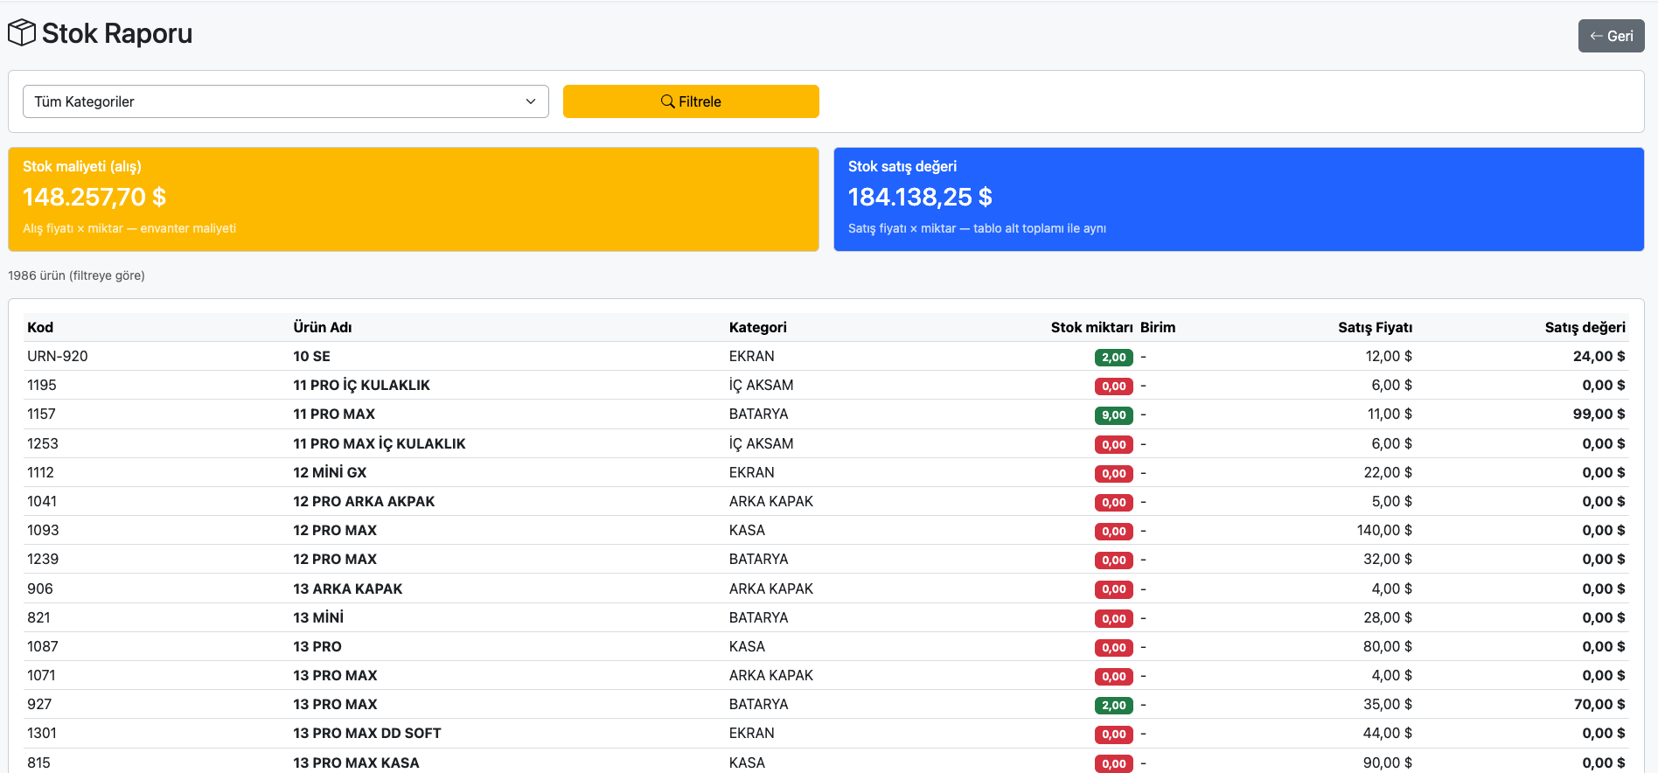1658x773 pixels.
Task: Select 11 PRO İÇ KULAKLIK product
Action: [x=361, y=385]
